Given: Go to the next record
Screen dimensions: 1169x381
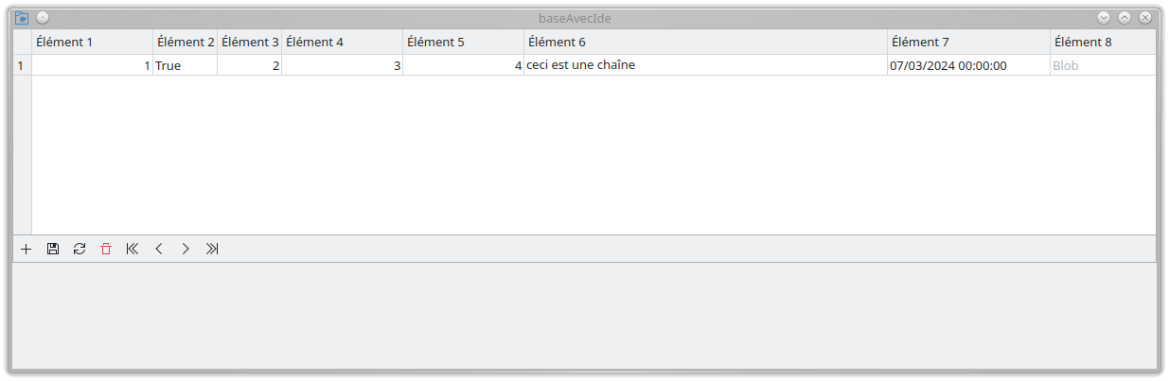Looking at the screenshot, I should tap(186, 249).
